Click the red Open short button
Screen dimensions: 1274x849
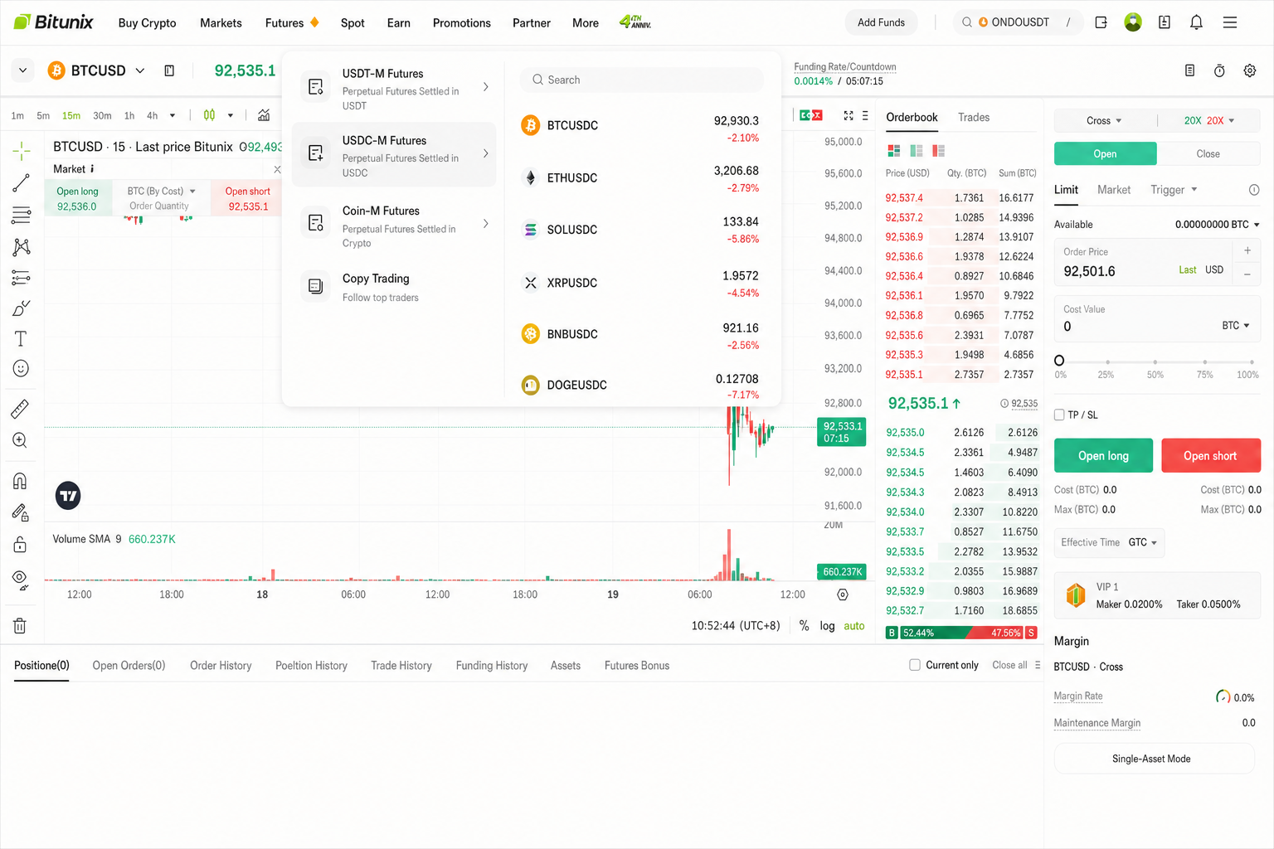tap(1210, 455)
